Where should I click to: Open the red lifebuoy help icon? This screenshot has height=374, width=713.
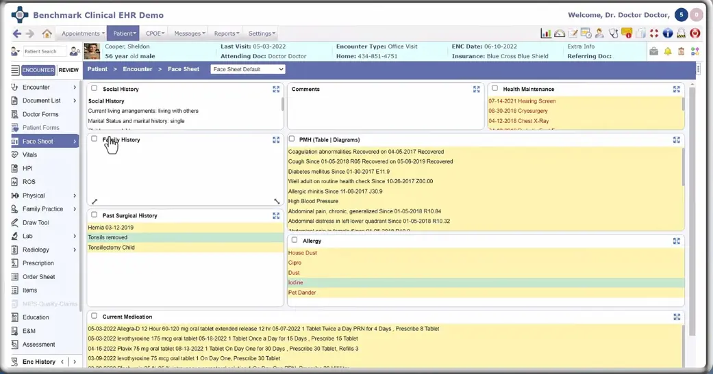[x=654, y=33]
